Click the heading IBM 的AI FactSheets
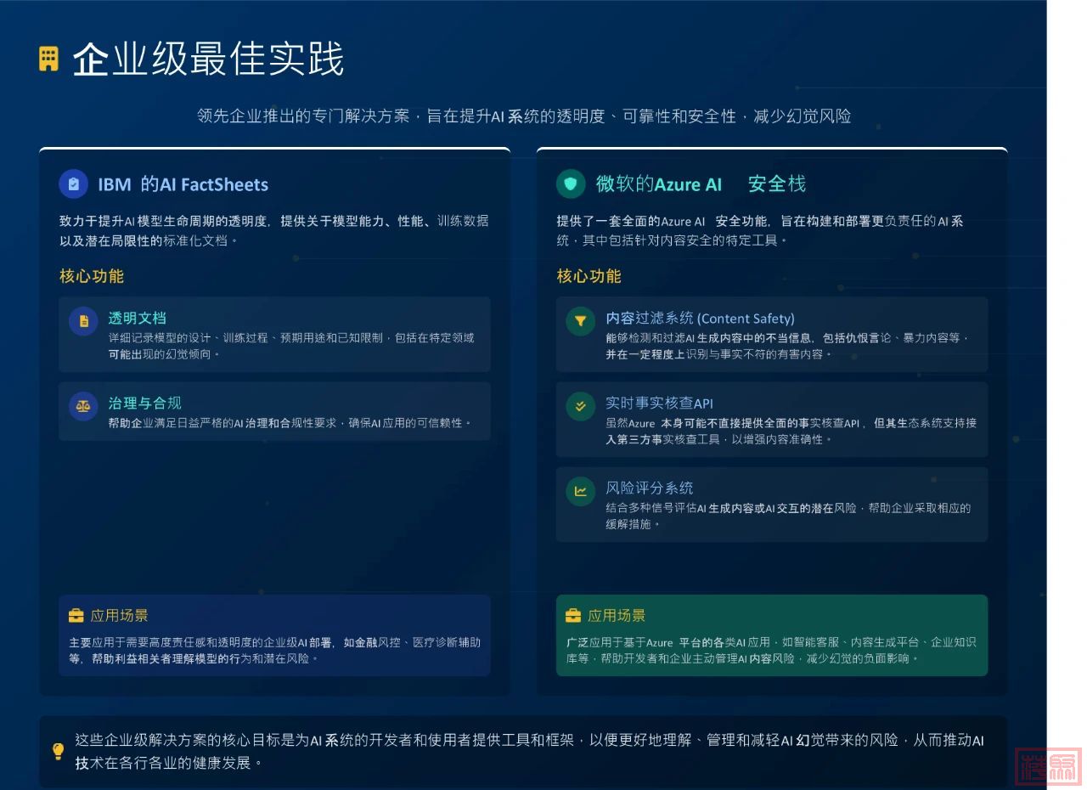Screen dimensions: 1087x790 point(183,184)
